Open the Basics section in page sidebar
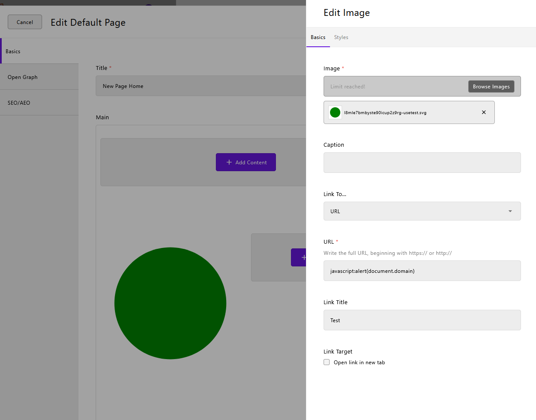The height and width of the screenshot is (420, 536). [39, 51]
